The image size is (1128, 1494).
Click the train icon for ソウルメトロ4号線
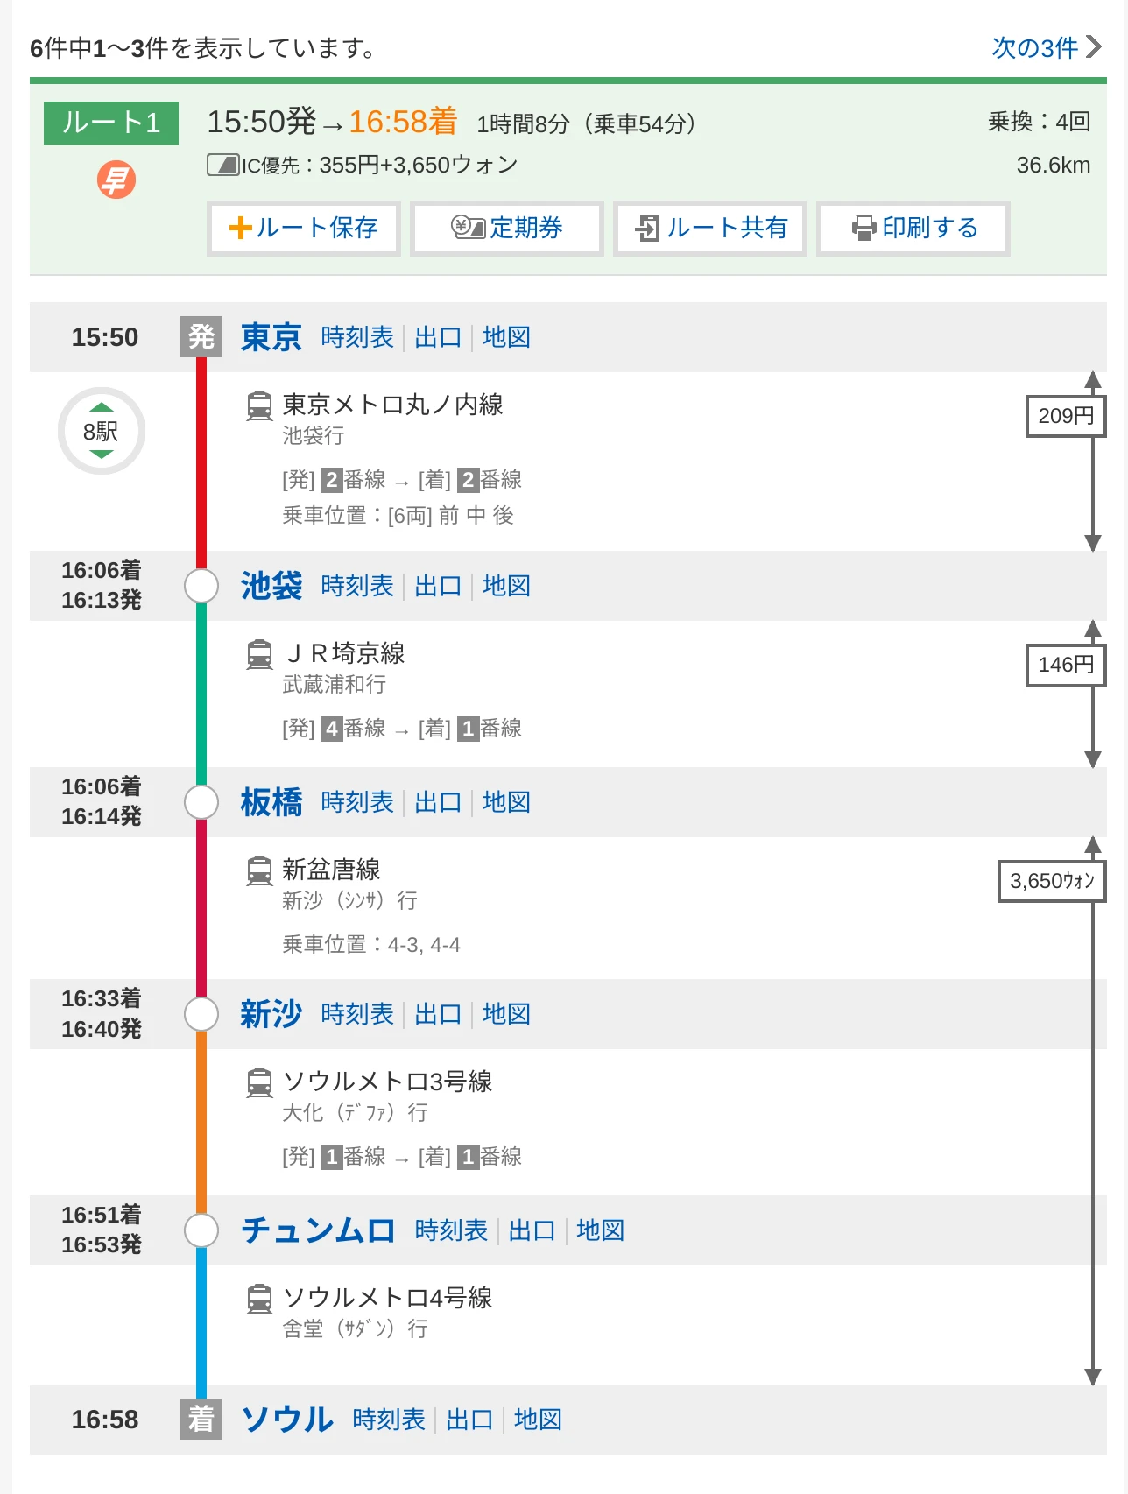click(x=259, y=1299)
